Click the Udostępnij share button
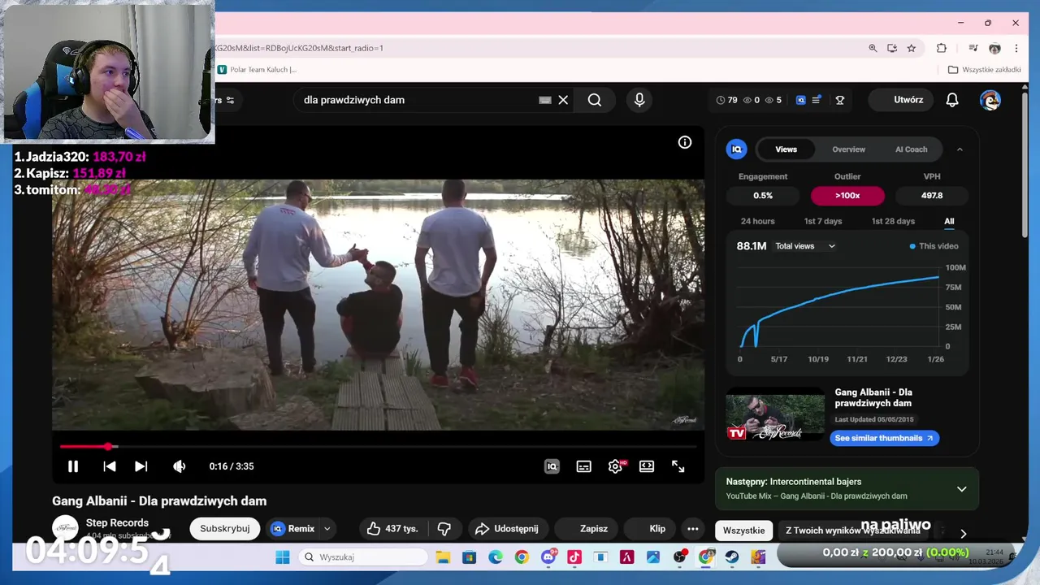The height and width of the screenshot is (585, 1040). click(x=507, y=528)
